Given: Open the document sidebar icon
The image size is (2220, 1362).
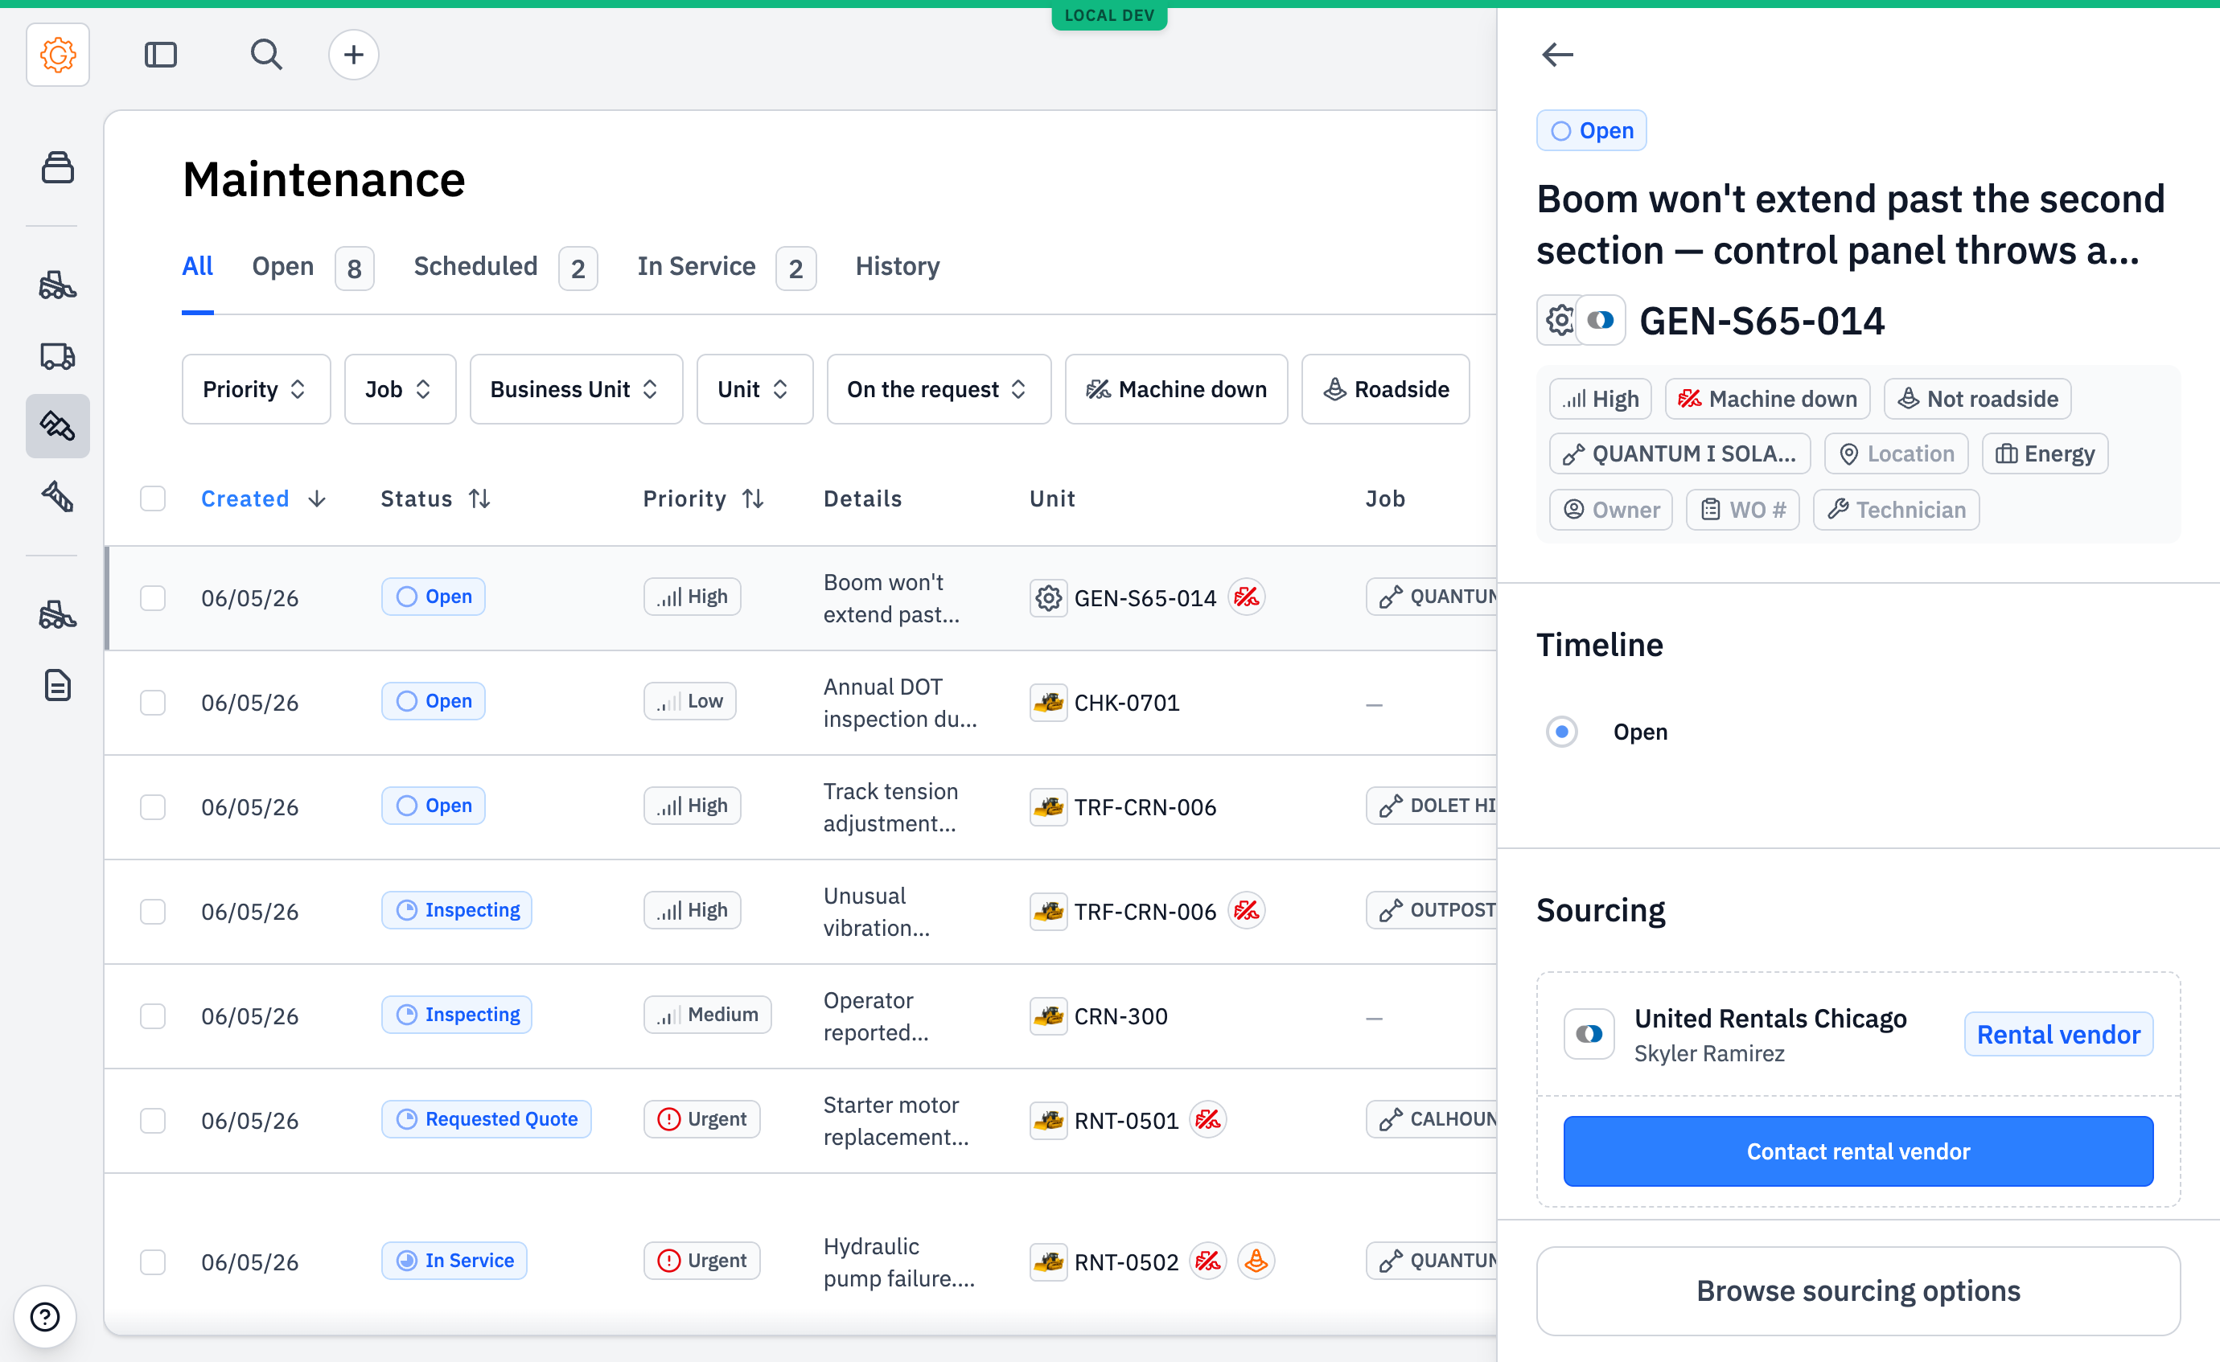Looking at the screenshot, I should [x=58, y=686].
